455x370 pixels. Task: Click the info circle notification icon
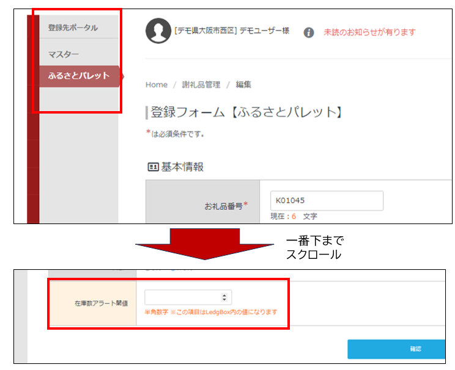(309, 32)
